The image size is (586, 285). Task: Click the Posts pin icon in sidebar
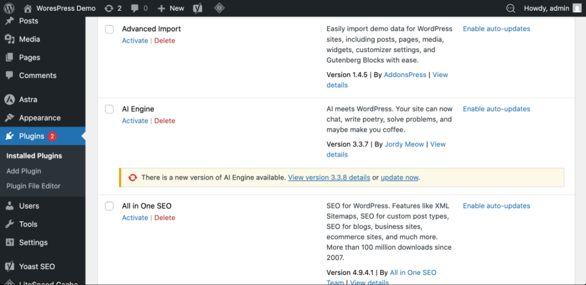pyautogui.click(x=9, y=21)
